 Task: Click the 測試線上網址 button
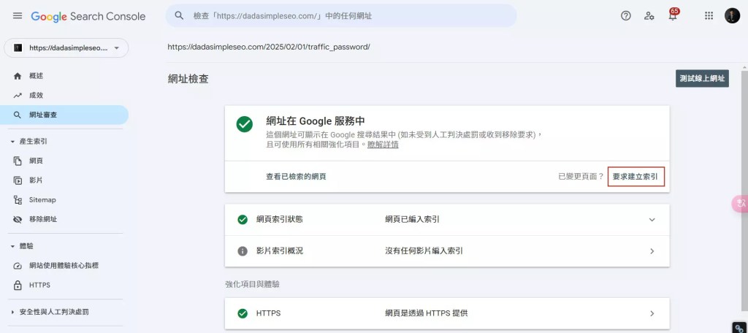pyautogui.click(x=702, y=78)
